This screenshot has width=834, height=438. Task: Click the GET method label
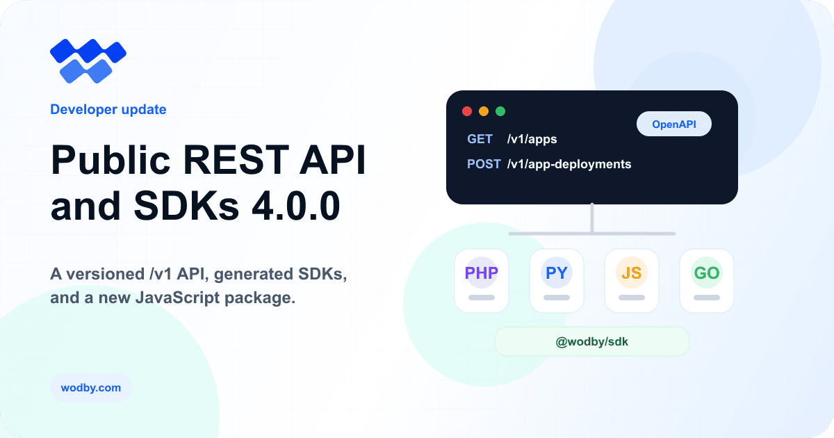(x=480, y=139)
